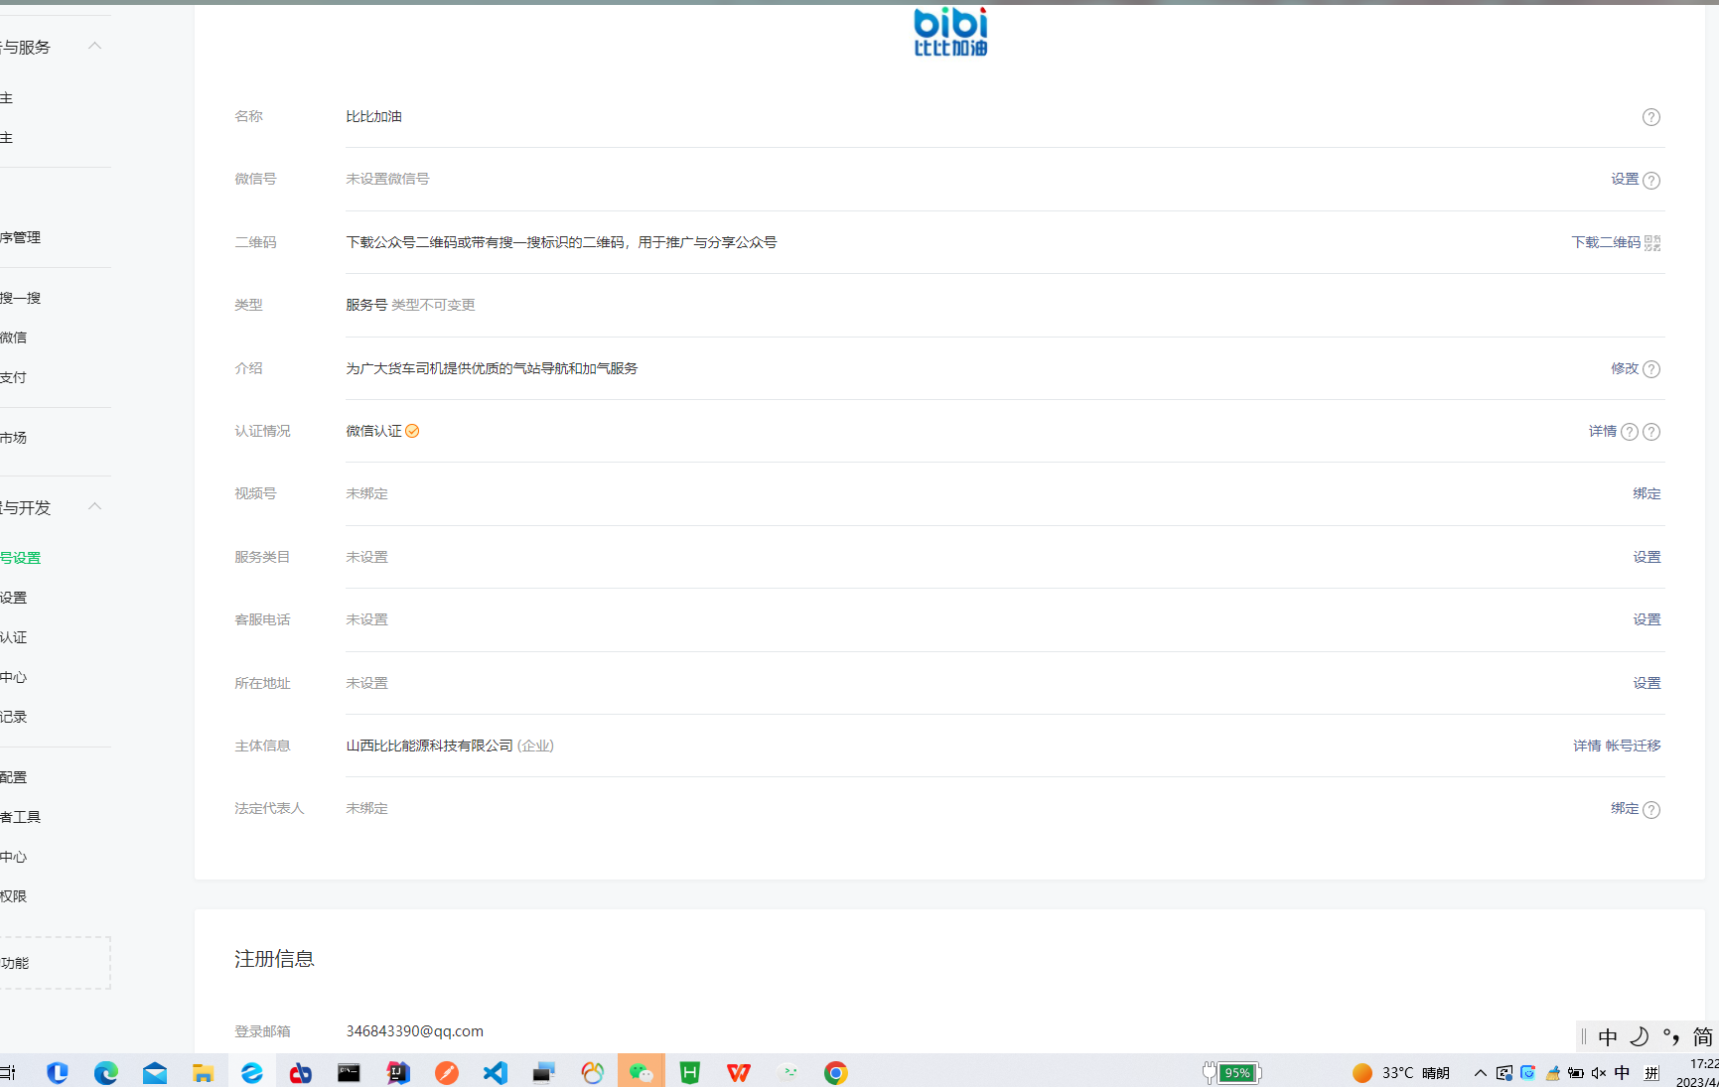Screen dimensions: 1719x1087
Task: Click the 95% battery indicator on taskbar
Action: tap(1231, 1073)
